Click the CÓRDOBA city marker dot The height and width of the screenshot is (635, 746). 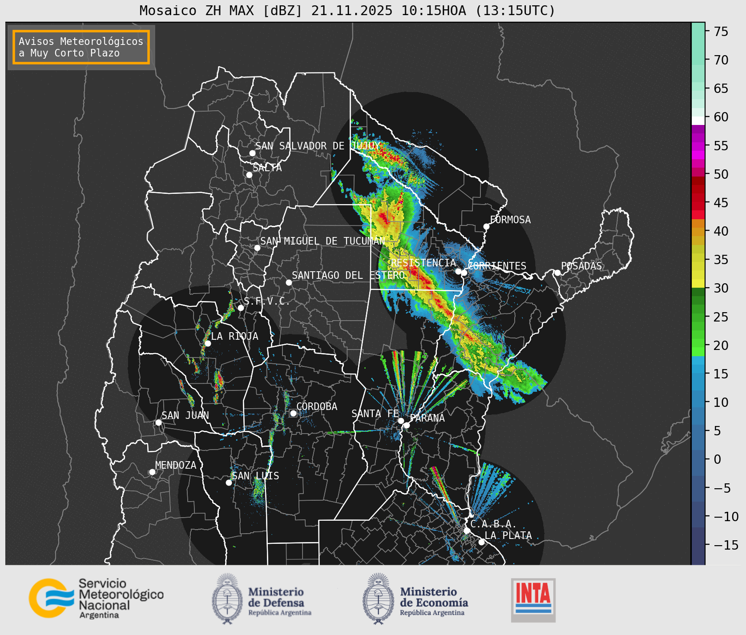tap(293, 413)
